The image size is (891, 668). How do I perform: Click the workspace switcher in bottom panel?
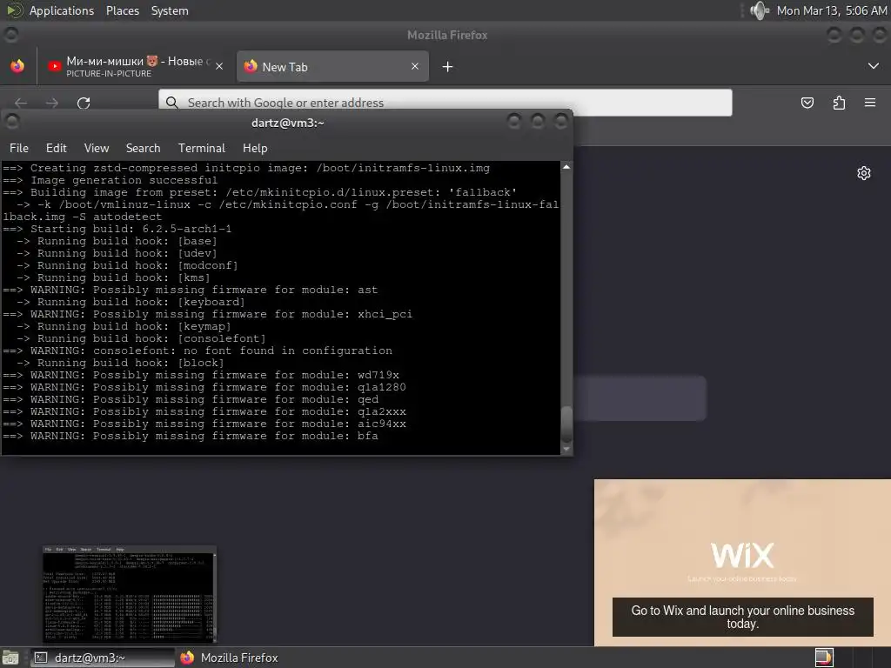click(824, 658)
